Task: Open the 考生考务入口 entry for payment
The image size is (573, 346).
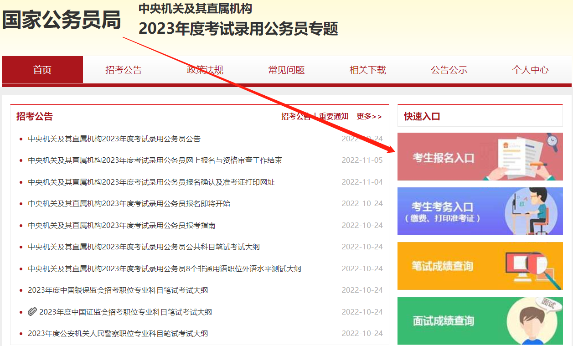Action: point(480,211)
